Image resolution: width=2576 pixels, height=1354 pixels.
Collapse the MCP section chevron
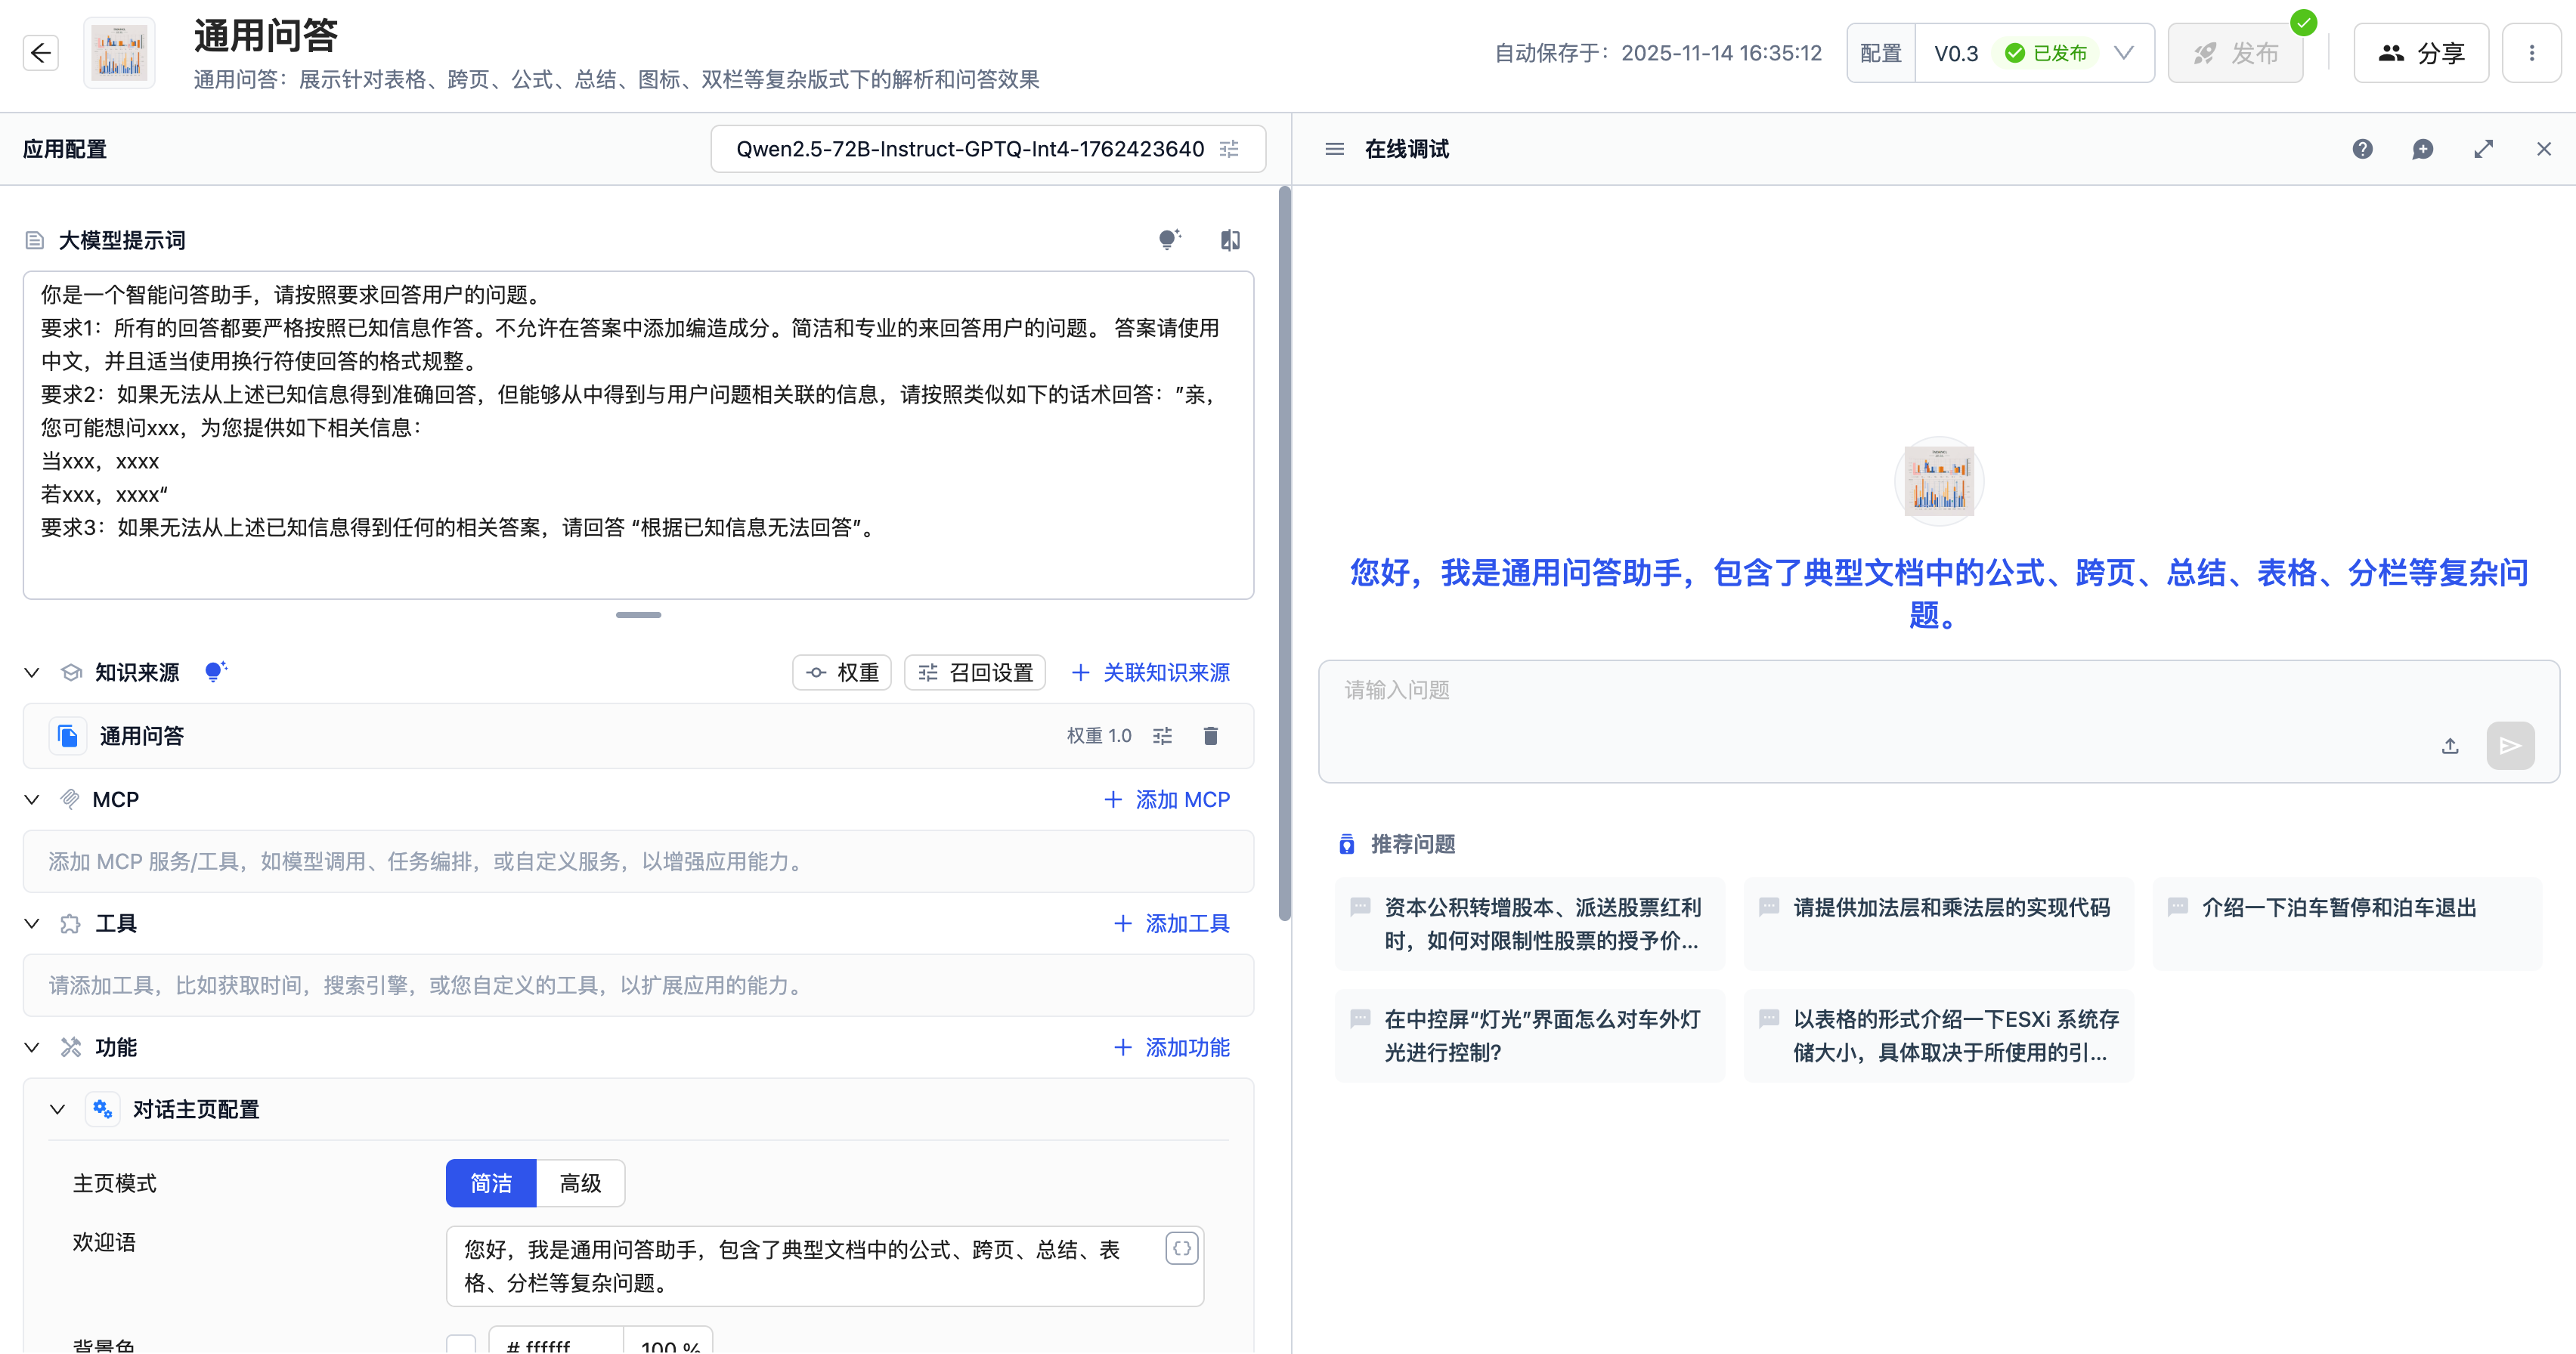point(31,799)
